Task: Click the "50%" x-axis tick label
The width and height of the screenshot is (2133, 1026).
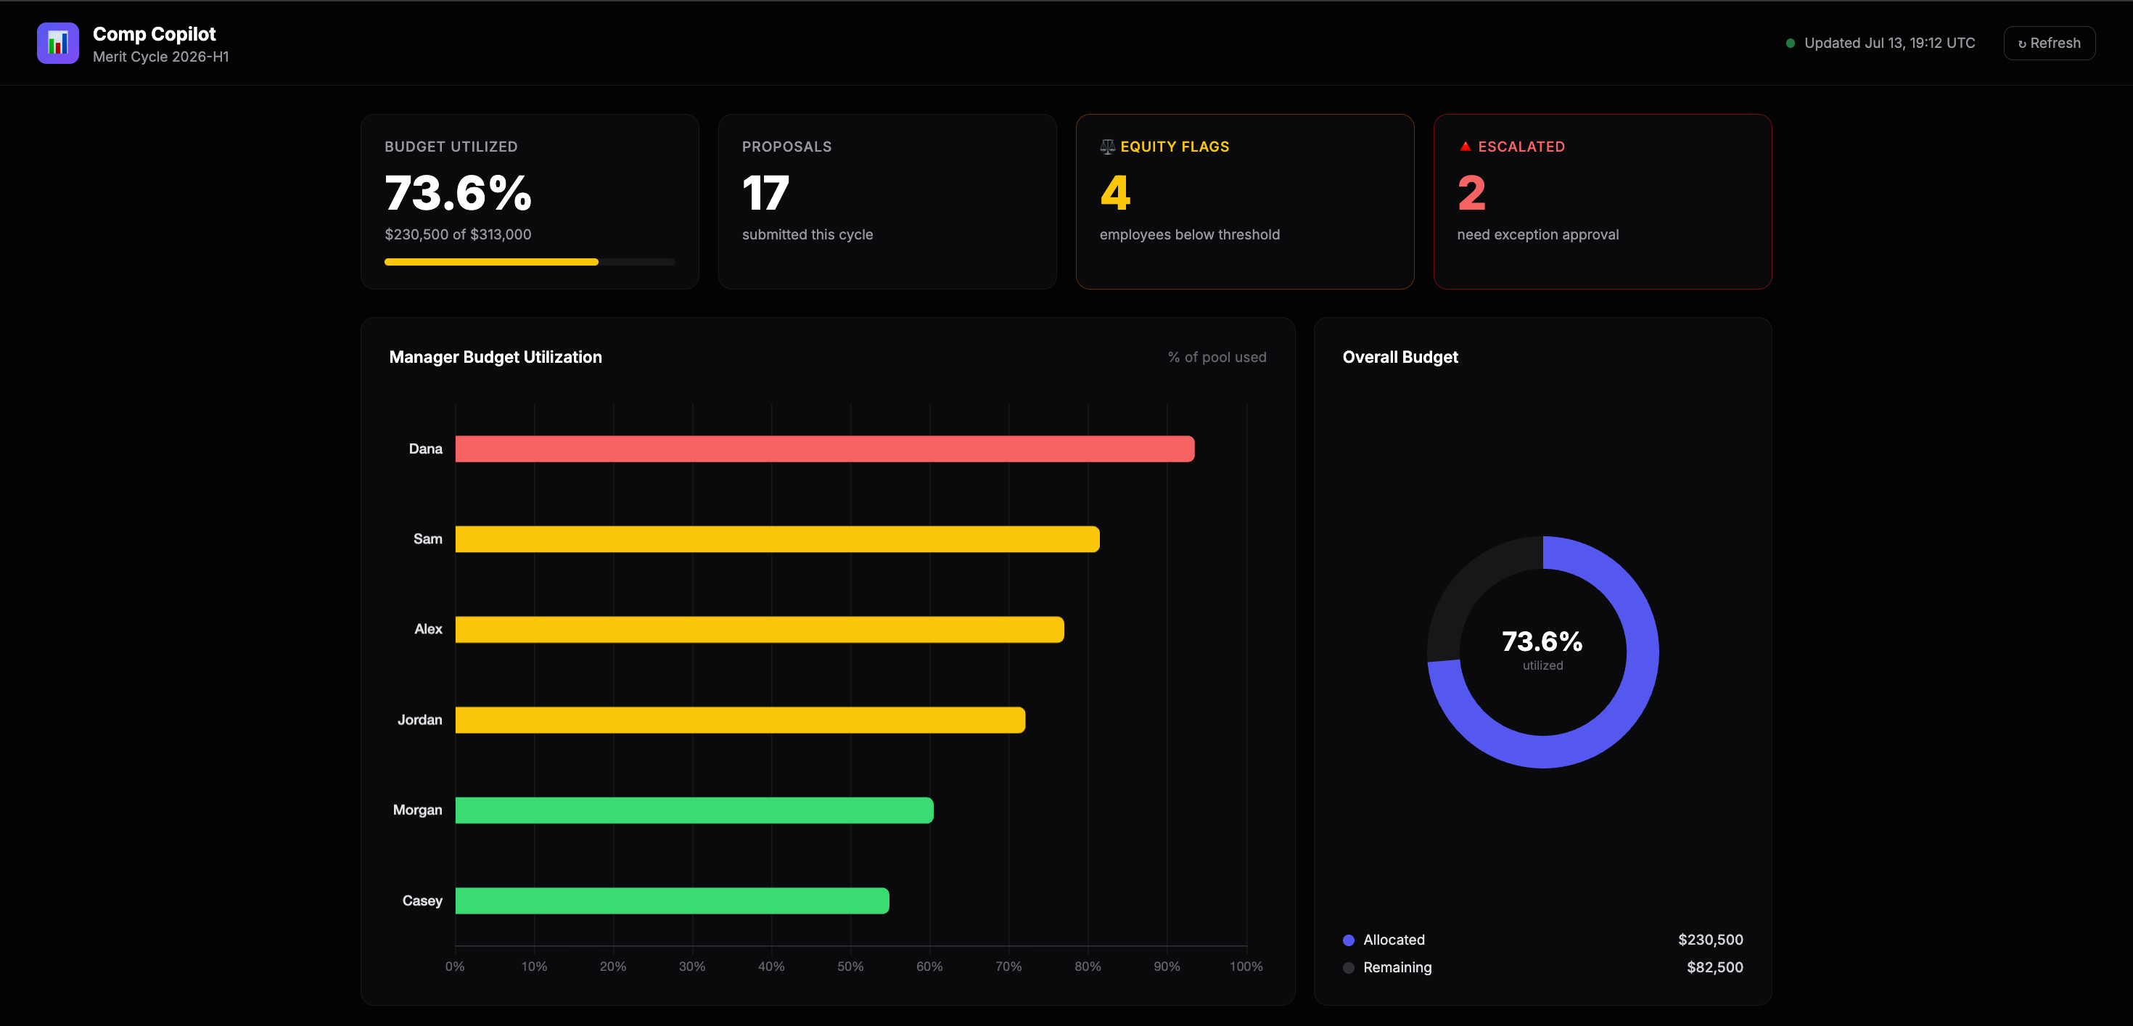Action: pyautogui.click(x=850, y=967)
